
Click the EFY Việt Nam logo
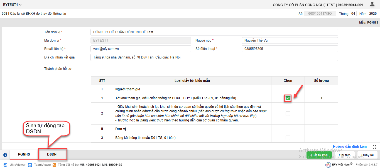coord(328,165)
